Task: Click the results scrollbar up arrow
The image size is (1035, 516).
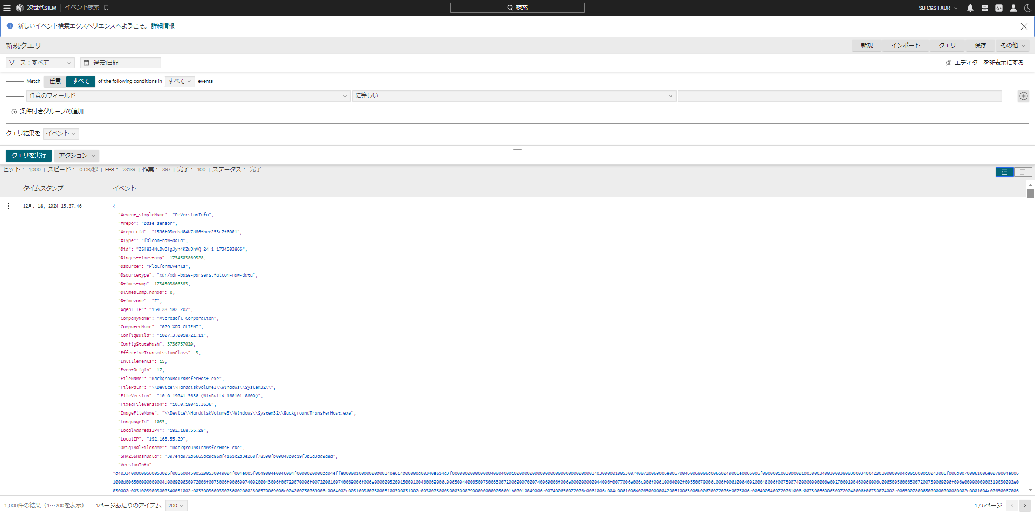Action: point(1030,185)
